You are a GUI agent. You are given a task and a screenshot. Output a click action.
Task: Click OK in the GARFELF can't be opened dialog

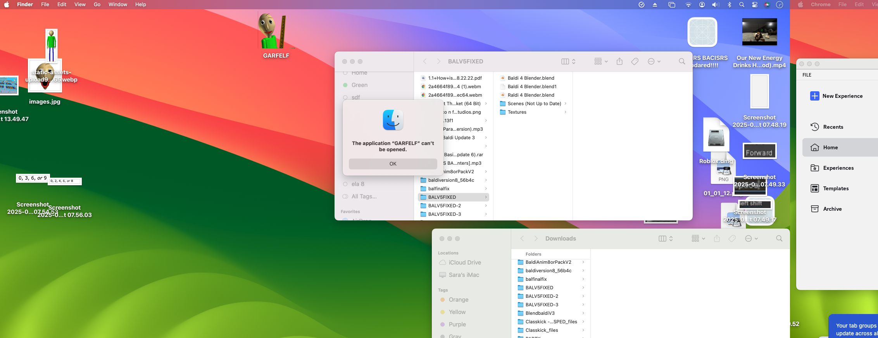pyautogui.click(x=393, y=164)
